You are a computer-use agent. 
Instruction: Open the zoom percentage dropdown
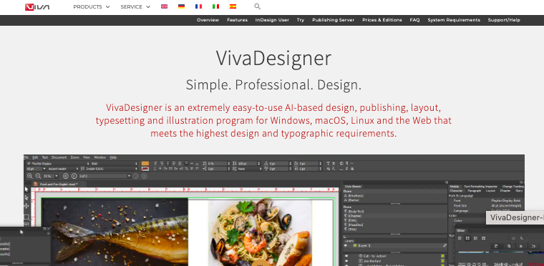57,176
